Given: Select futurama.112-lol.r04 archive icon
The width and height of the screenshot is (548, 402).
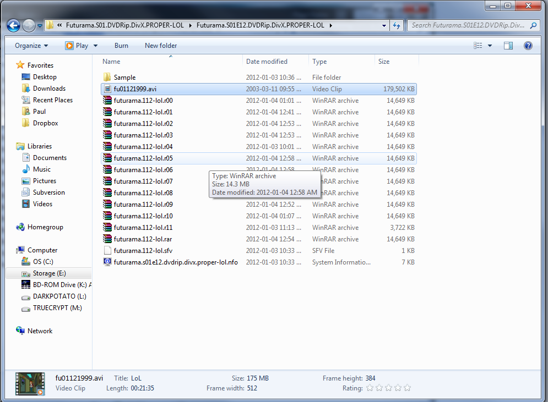Looking at the screenshot, I should pos(107,147).
